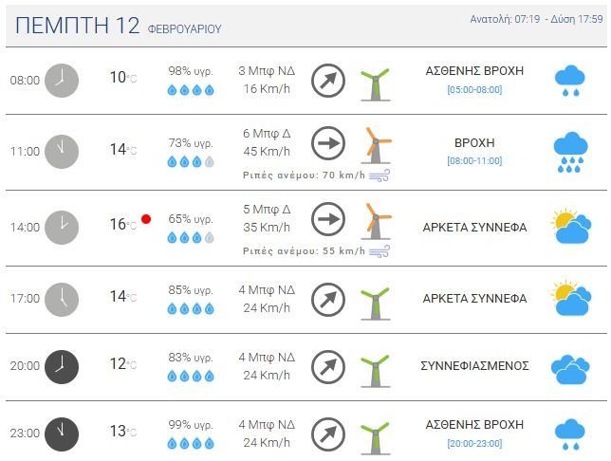The height and width of the screenshot is (461, 611).
Task: Click the cloudy weather icon at 20:00
Action: [x=569, y=367]
